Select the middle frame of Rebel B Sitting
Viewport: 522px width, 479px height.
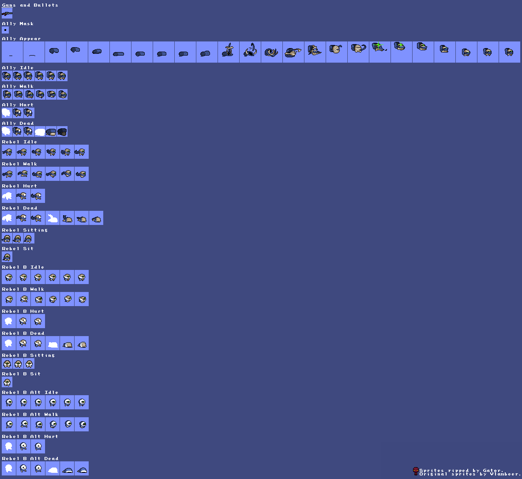(x=18, y=363)
